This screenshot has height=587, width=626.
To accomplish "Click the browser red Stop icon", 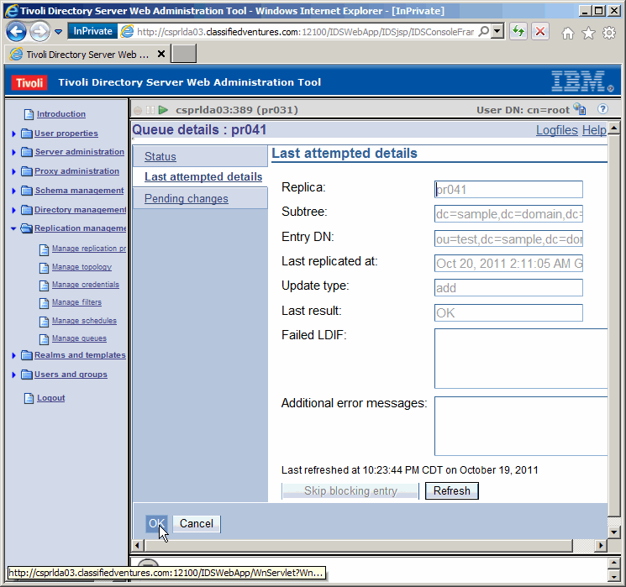I will 539,31.
